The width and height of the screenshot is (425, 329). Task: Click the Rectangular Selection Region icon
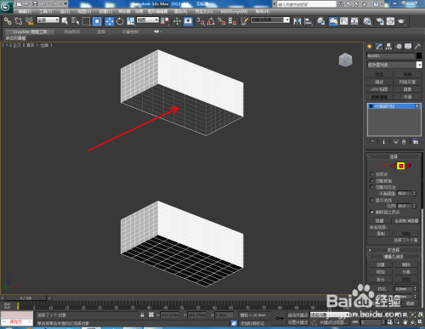coord(86,21)
